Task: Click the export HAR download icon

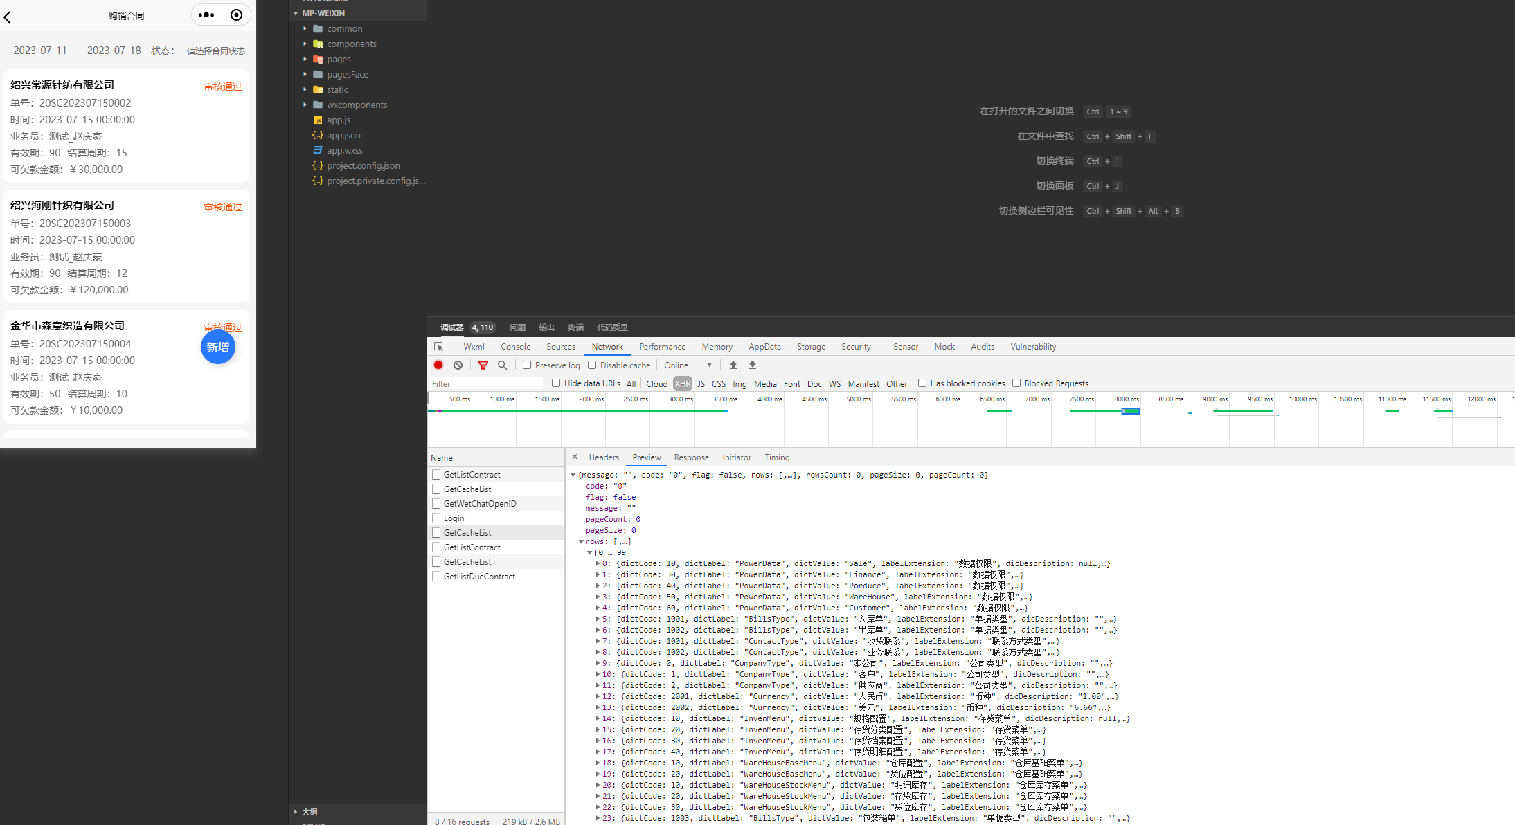Action: (753, 365)
